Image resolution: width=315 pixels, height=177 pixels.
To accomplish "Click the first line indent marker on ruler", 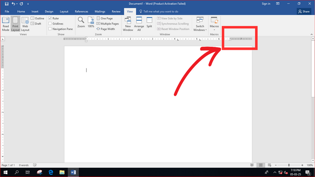I will pyautogui.click(x=86, y=38).
